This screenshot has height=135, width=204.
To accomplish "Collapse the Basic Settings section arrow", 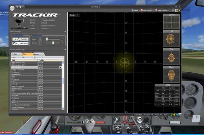I will pyautogui.click(x=65, y=32).
